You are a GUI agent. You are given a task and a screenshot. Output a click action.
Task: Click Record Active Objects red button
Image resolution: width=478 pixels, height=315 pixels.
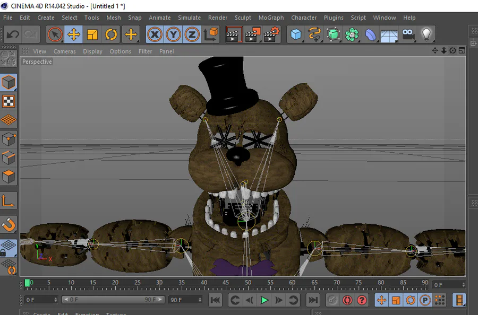(347, 300)
